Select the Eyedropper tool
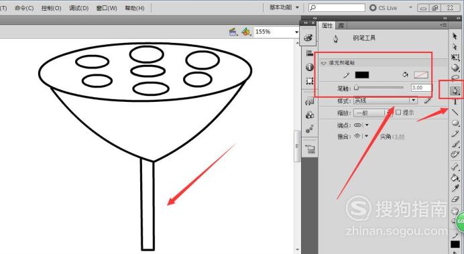 pos(455,188)
